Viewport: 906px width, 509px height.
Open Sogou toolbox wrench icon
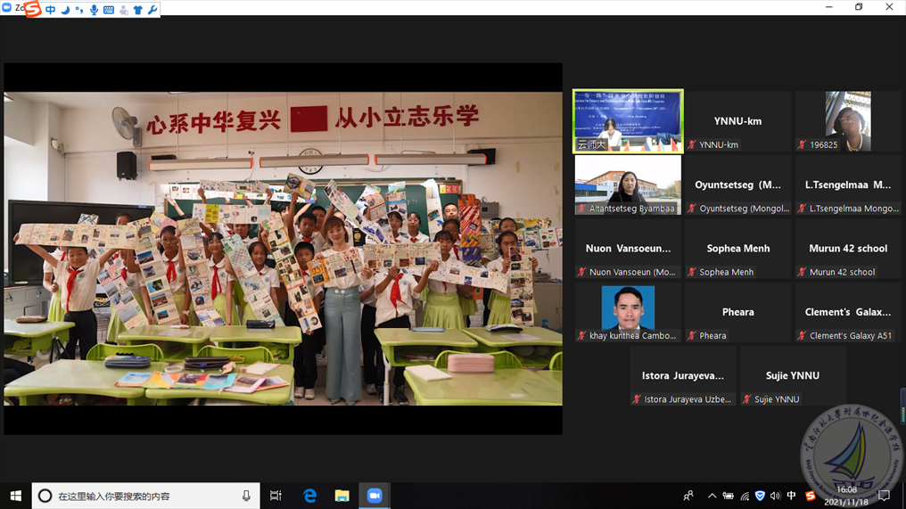click(x=152, y=10)
